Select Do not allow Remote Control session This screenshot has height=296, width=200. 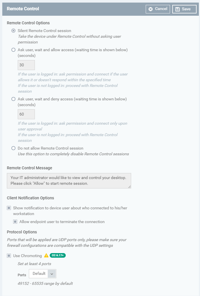point(13,148)
